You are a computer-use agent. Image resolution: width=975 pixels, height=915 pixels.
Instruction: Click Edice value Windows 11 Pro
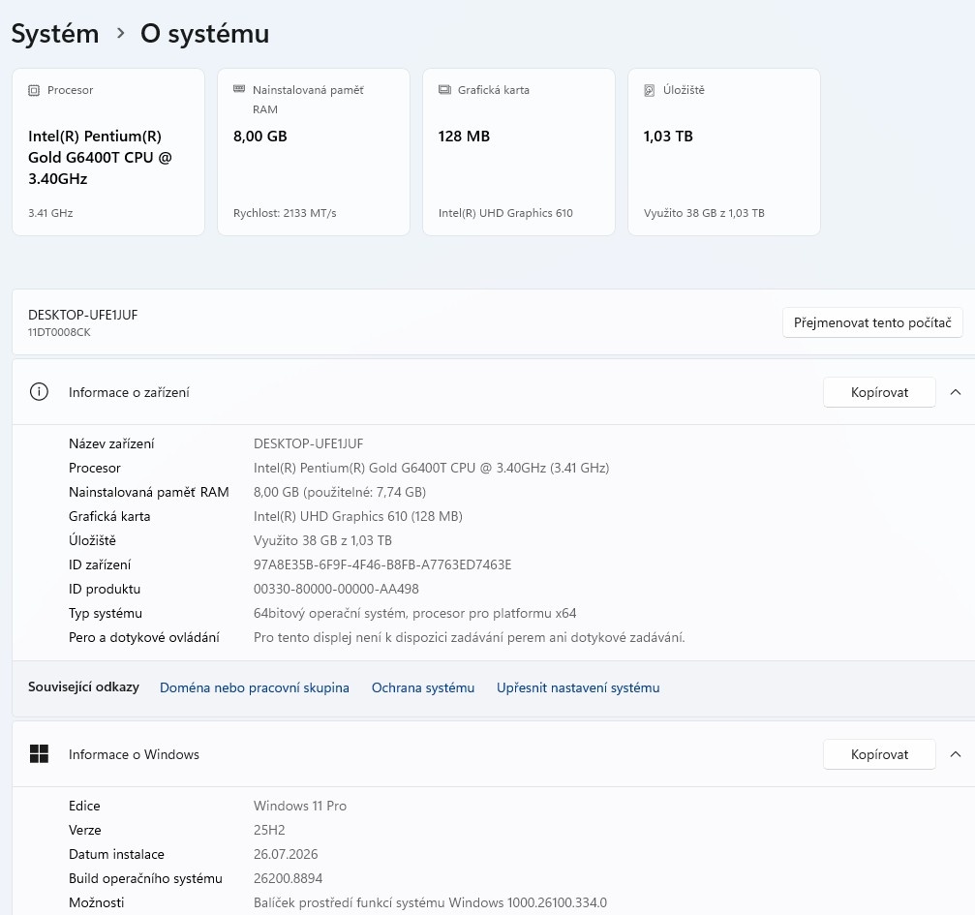(300, 806)
